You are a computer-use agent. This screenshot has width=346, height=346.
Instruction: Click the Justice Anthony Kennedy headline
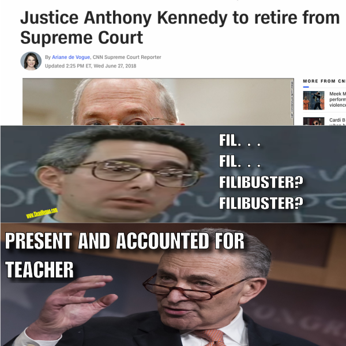click(180, 27)
